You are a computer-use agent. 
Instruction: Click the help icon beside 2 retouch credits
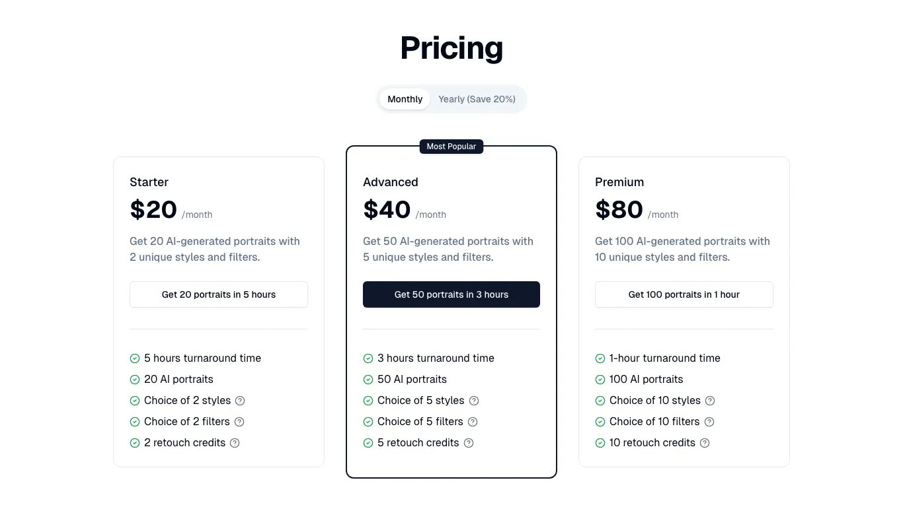(x=235, y=443)
